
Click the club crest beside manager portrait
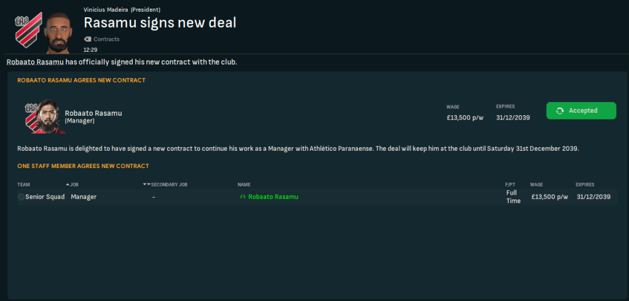30,110
